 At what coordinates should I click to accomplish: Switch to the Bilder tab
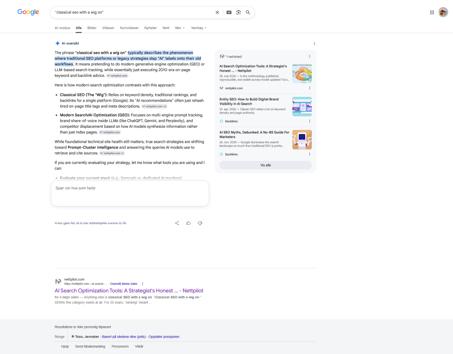[92, 28]
